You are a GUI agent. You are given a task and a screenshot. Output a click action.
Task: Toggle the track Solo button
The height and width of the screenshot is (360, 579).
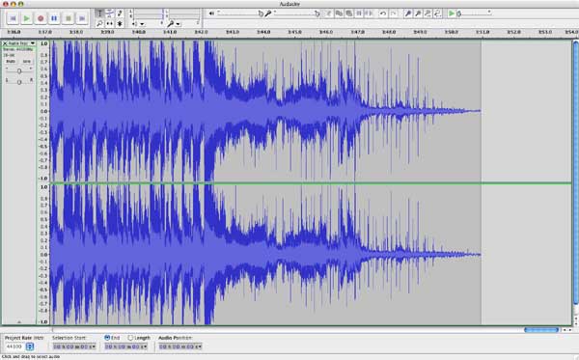tap(26, 62)
